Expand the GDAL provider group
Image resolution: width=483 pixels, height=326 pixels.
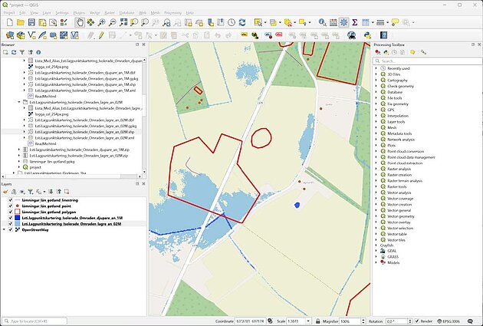pos(376,251)
